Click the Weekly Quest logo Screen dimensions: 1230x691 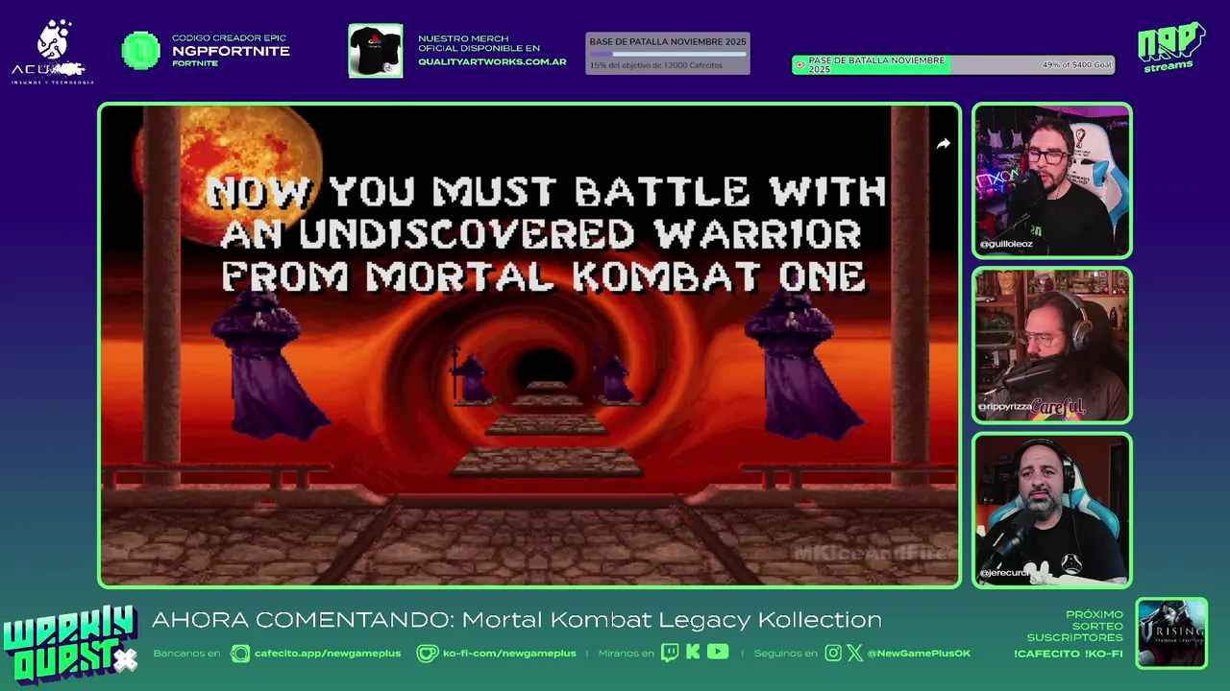(x=69, y=645)
